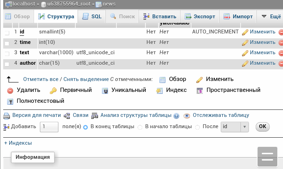283x169 pixels.
Task: Click the number of fields input box
Action: [49, 127]
